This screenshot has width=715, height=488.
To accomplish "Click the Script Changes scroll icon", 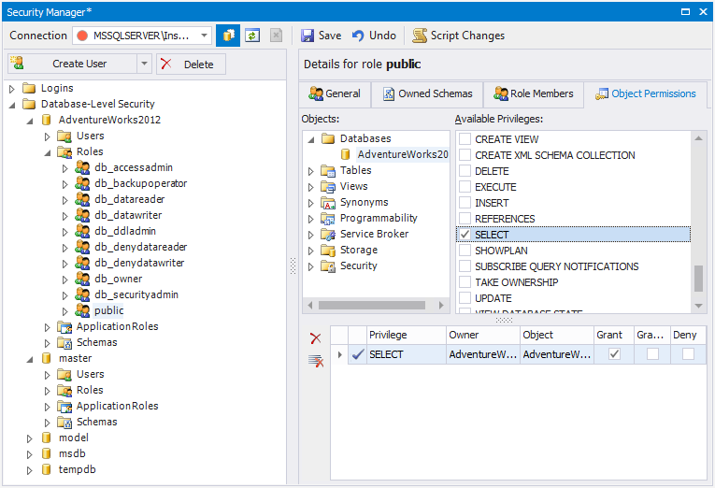I will 420,36.
